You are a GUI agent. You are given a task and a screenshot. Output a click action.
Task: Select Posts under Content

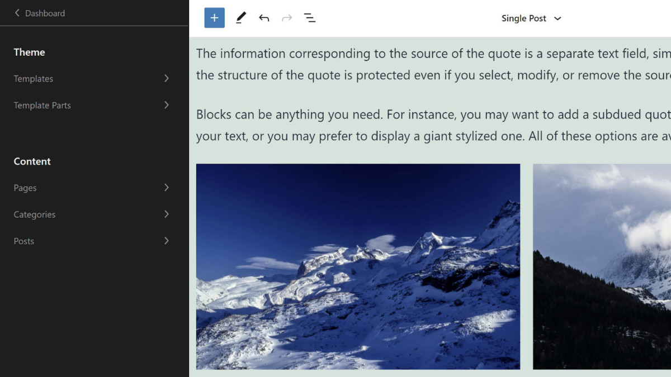click(x=24, y=241)
